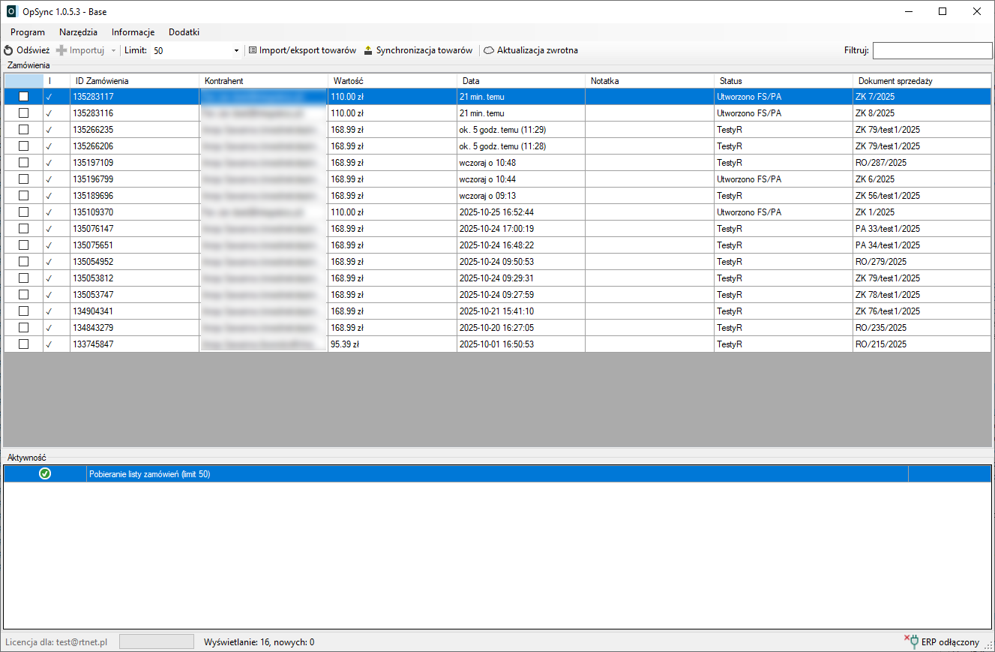The image size is (995, 652).
Task: Click the grayed-out Importuj plus icon
Action: click(61, 50)
